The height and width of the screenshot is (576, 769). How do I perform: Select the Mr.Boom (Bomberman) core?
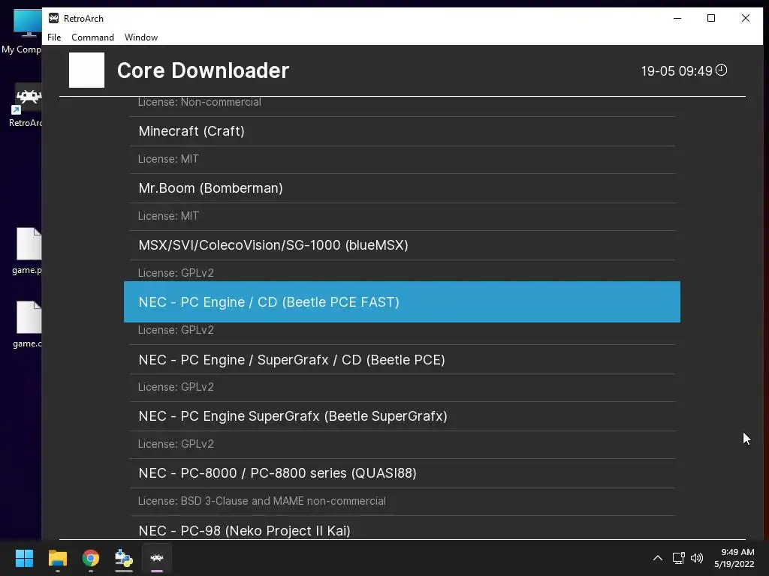(x=403, y=188)
